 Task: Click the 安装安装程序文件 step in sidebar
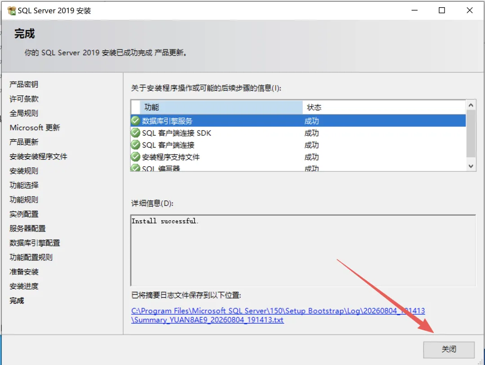[x=38, y=156]
